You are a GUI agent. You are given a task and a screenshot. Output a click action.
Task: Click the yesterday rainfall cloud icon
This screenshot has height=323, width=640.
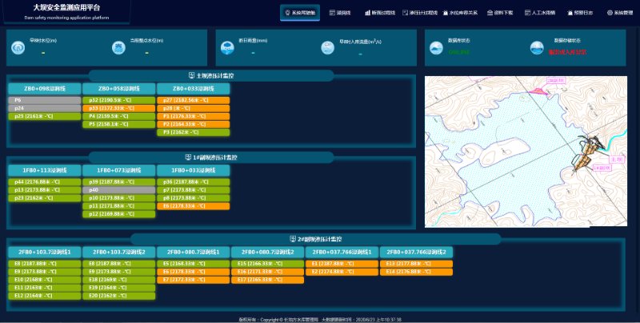(x=226, y=49)
